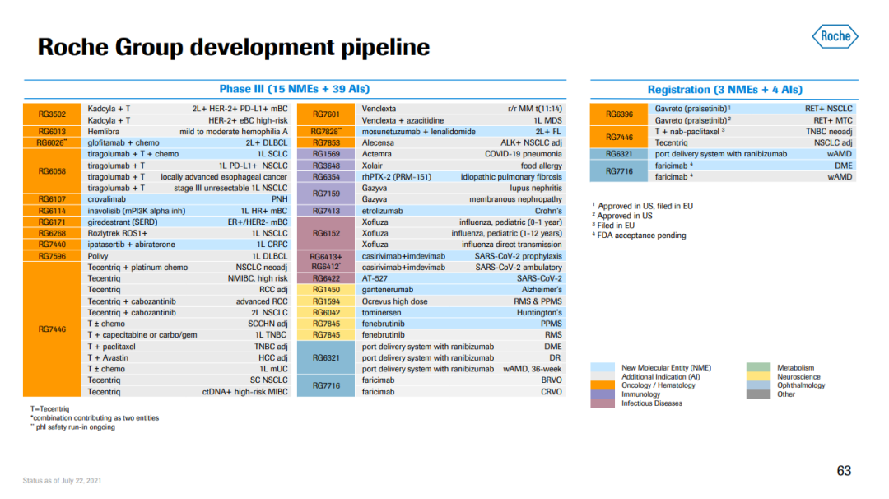Click the 'Hemlibra' compound name
This screenshot has height=499, width=889.
click(x=103, y=132)
